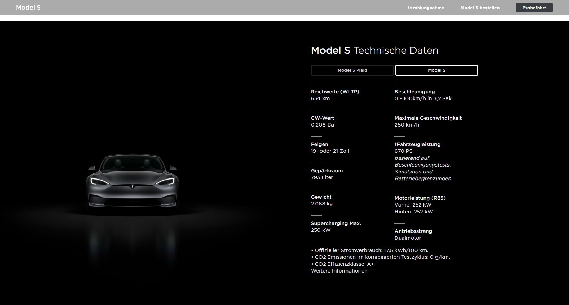
Task: Click the 'Antriebsstrang' label
Action: point(413,231)
